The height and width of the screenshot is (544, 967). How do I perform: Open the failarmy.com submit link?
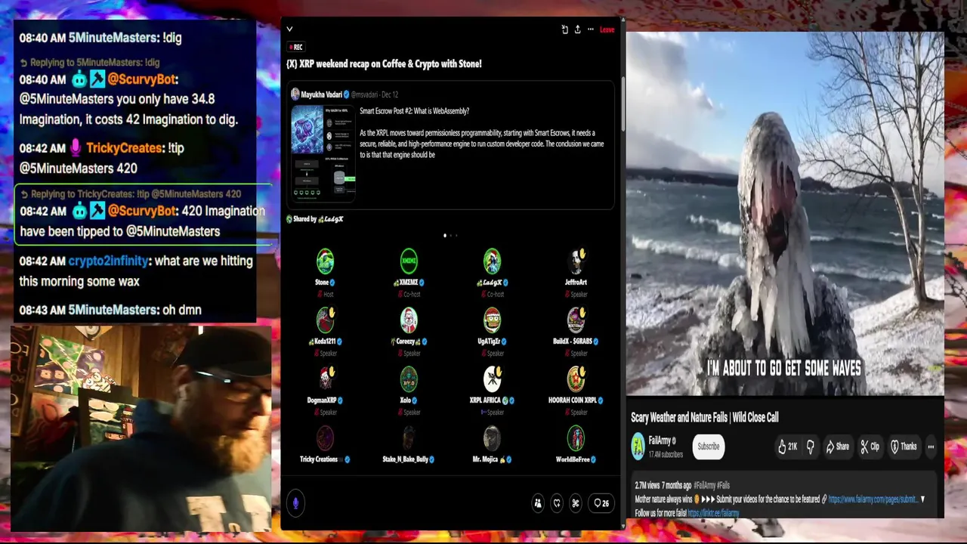tap(873, 499)
